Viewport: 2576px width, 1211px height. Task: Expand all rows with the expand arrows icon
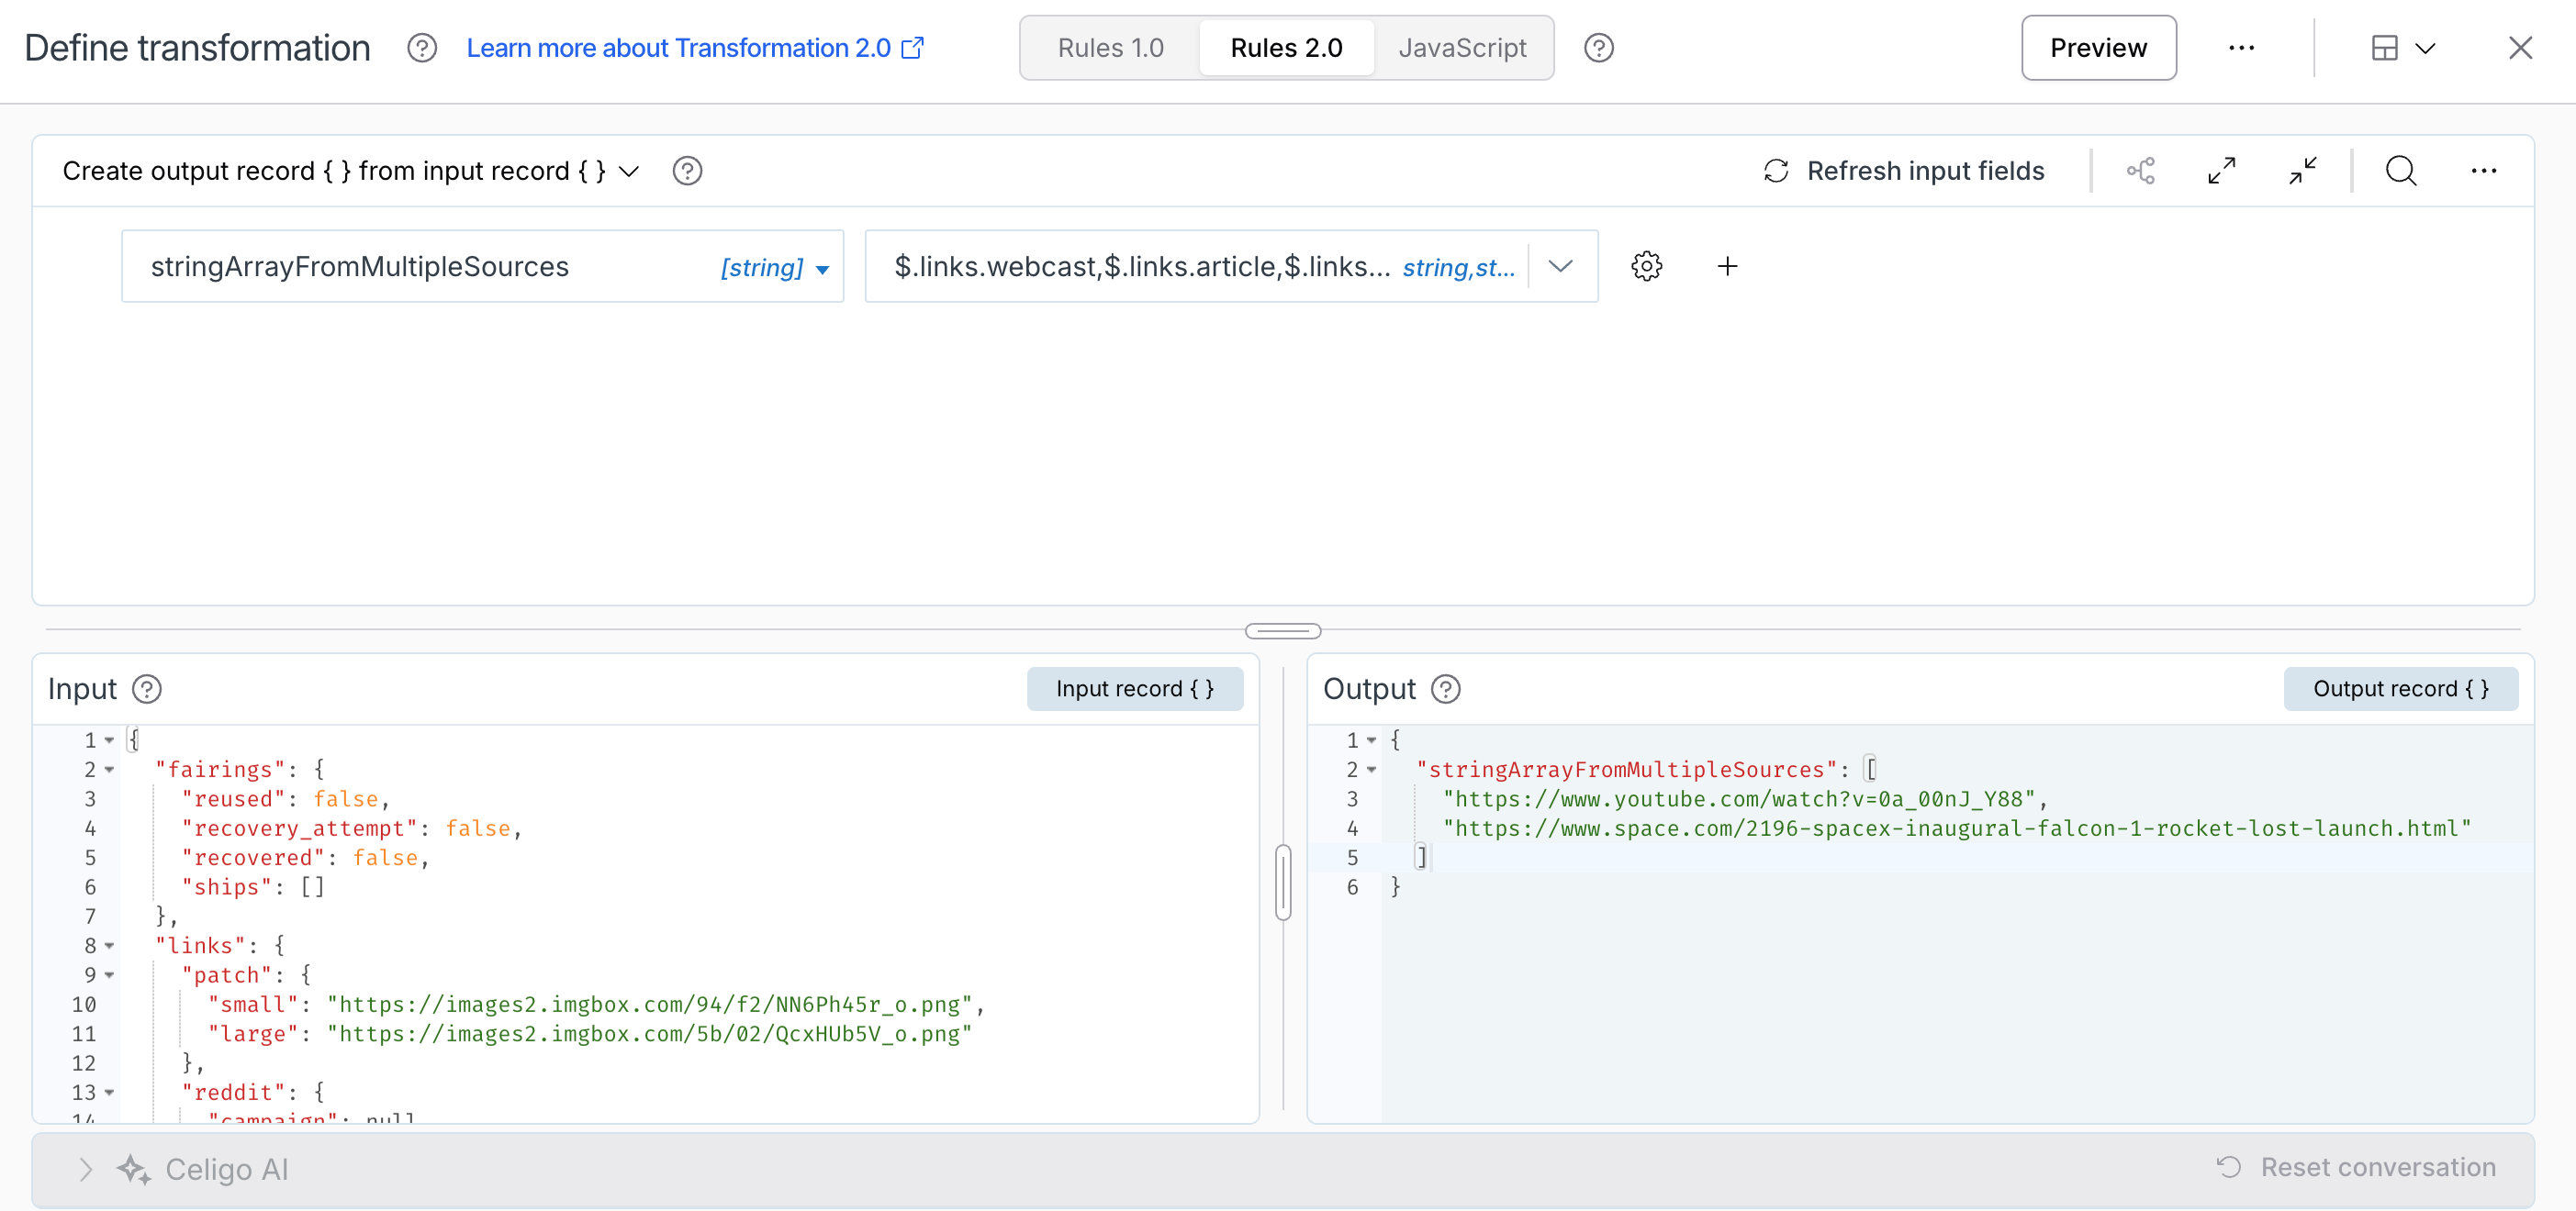coord(2221,171)
